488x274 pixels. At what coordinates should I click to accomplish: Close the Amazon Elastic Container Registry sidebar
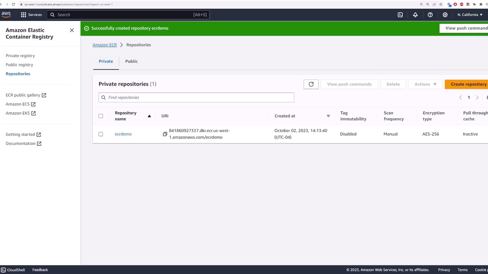pos(72,30)
